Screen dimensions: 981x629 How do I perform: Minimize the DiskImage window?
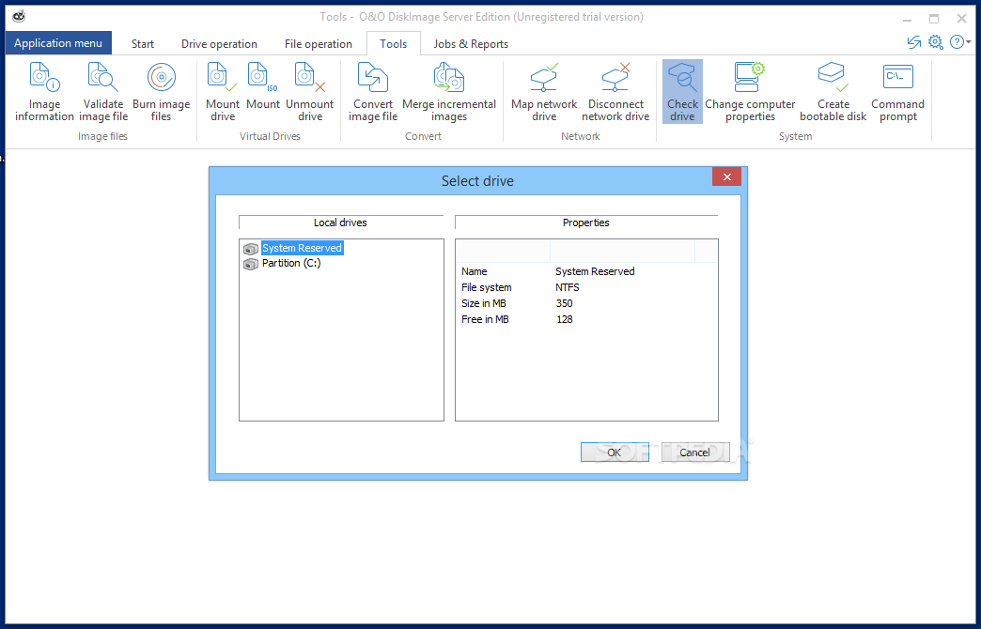[x=907, y=19]
